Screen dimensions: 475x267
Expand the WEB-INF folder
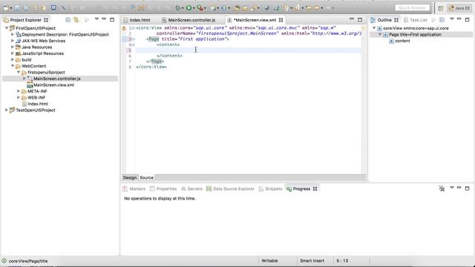(x=19, y=97)
